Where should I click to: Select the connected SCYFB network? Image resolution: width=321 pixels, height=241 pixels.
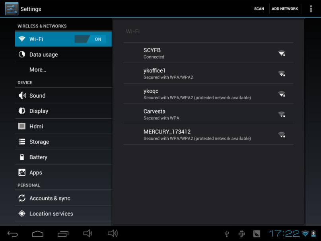tap(208, 53)
